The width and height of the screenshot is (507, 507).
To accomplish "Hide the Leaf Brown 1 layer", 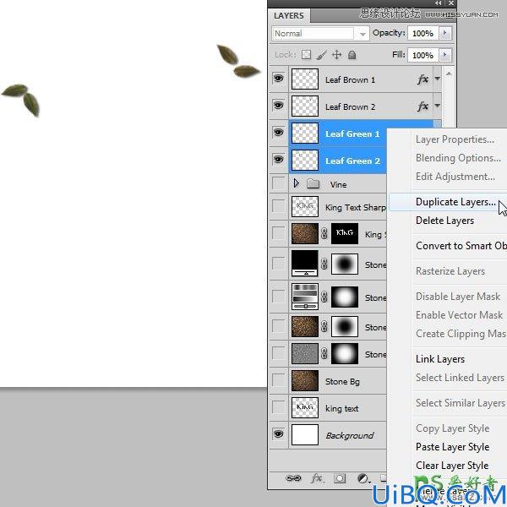I will tap(278, 79).
